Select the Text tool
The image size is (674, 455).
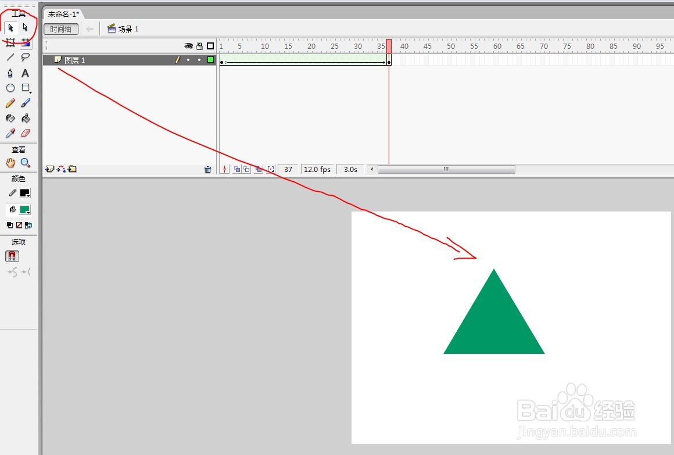(x=26, y=73)
